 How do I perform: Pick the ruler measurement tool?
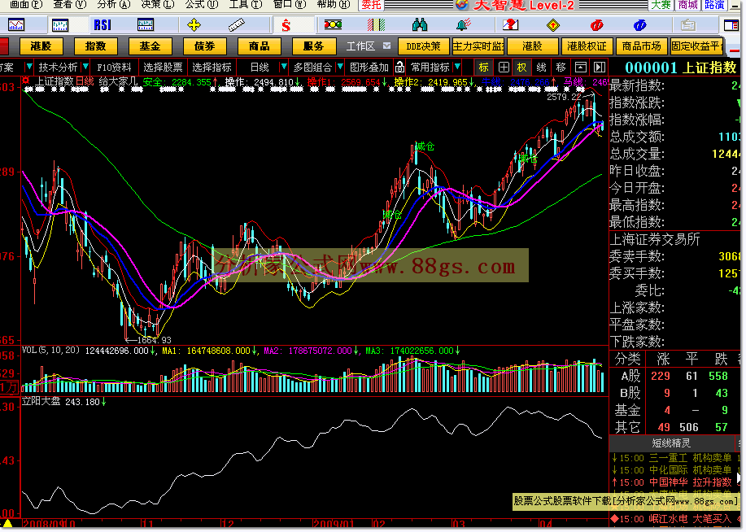tap(236, 24)
